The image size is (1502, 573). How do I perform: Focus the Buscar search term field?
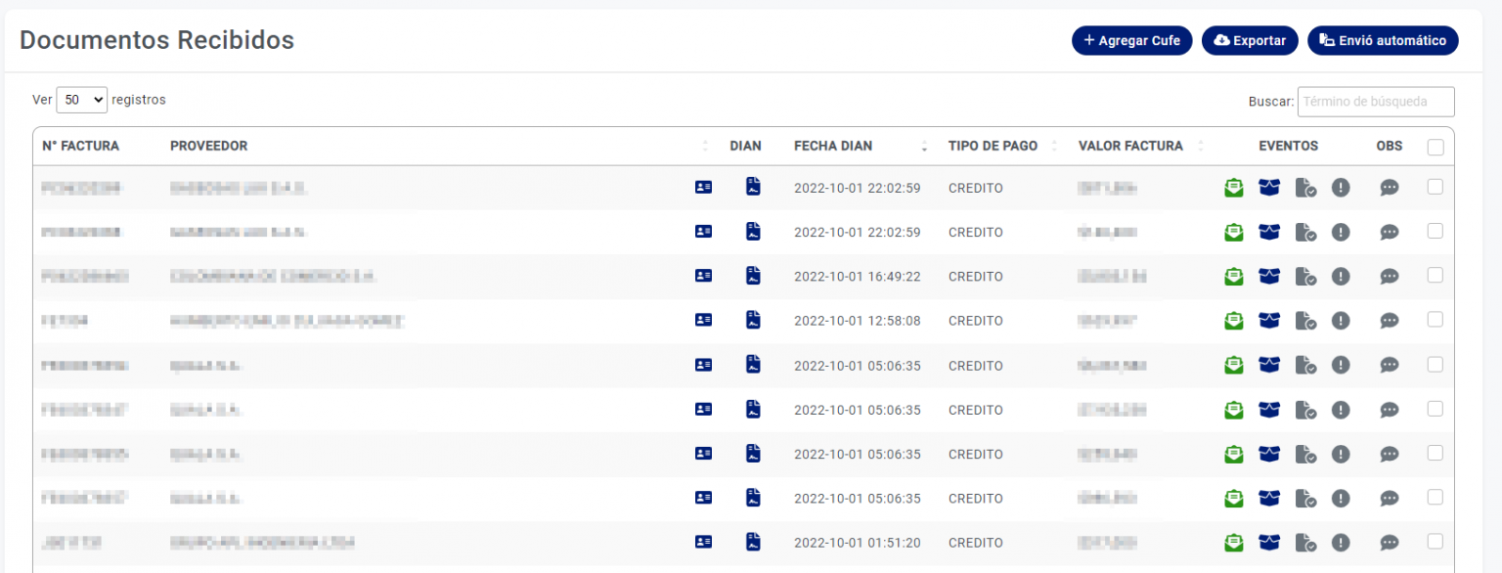pos(1375,102)
